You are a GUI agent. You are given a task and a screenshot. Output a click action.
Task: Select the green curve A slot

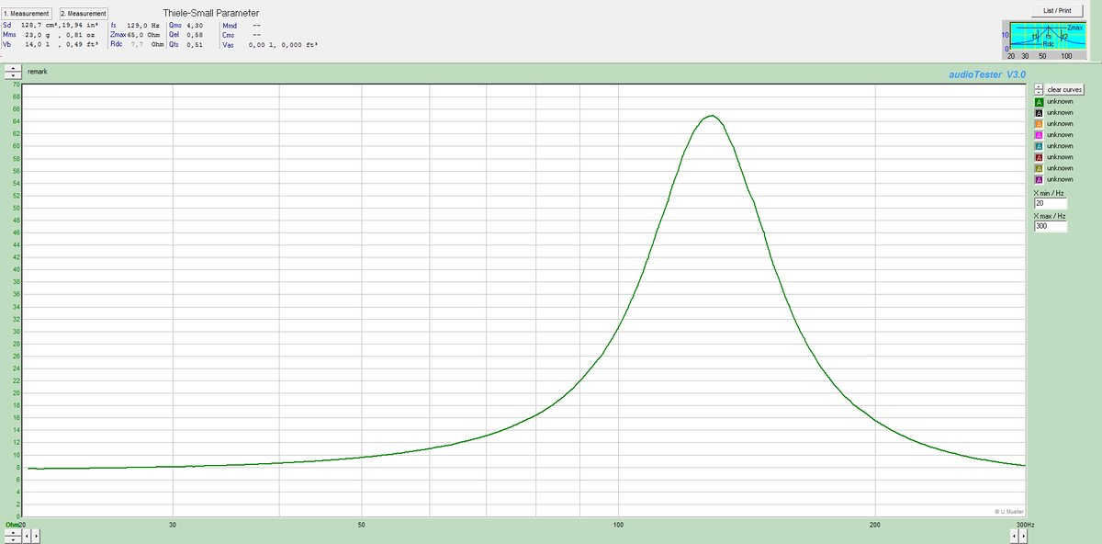[x=1039, y=101]
